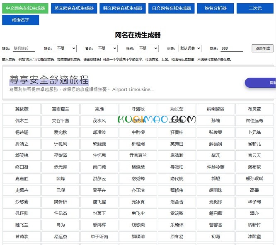
Task: Select the name 史慕卉
Action: click(x=22, y=190)
